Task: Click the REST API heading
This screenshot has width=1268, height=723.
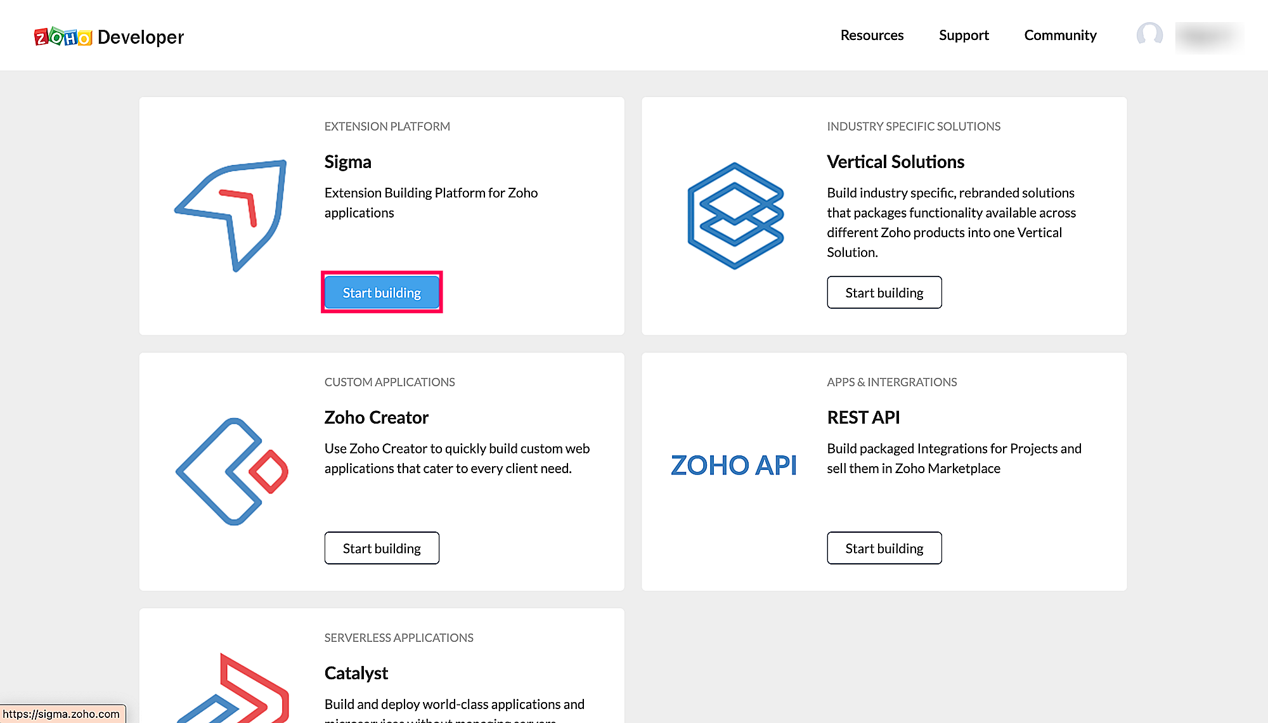Action: click(x=863, y=417)
